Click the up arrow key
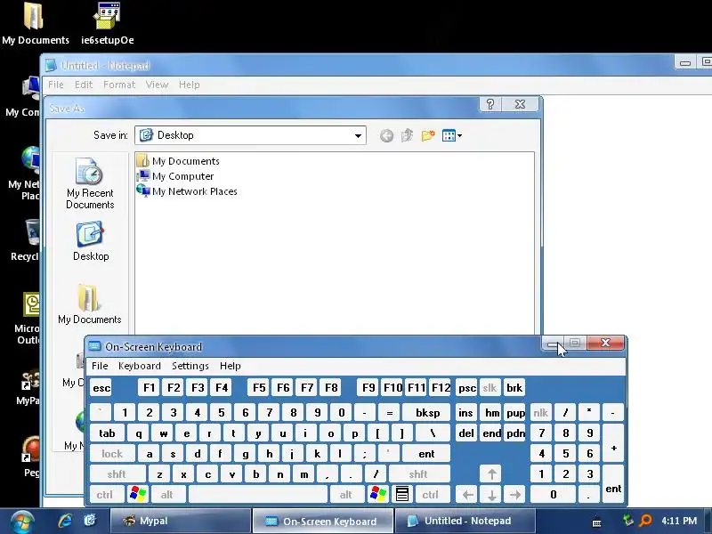 pos(491,474)
